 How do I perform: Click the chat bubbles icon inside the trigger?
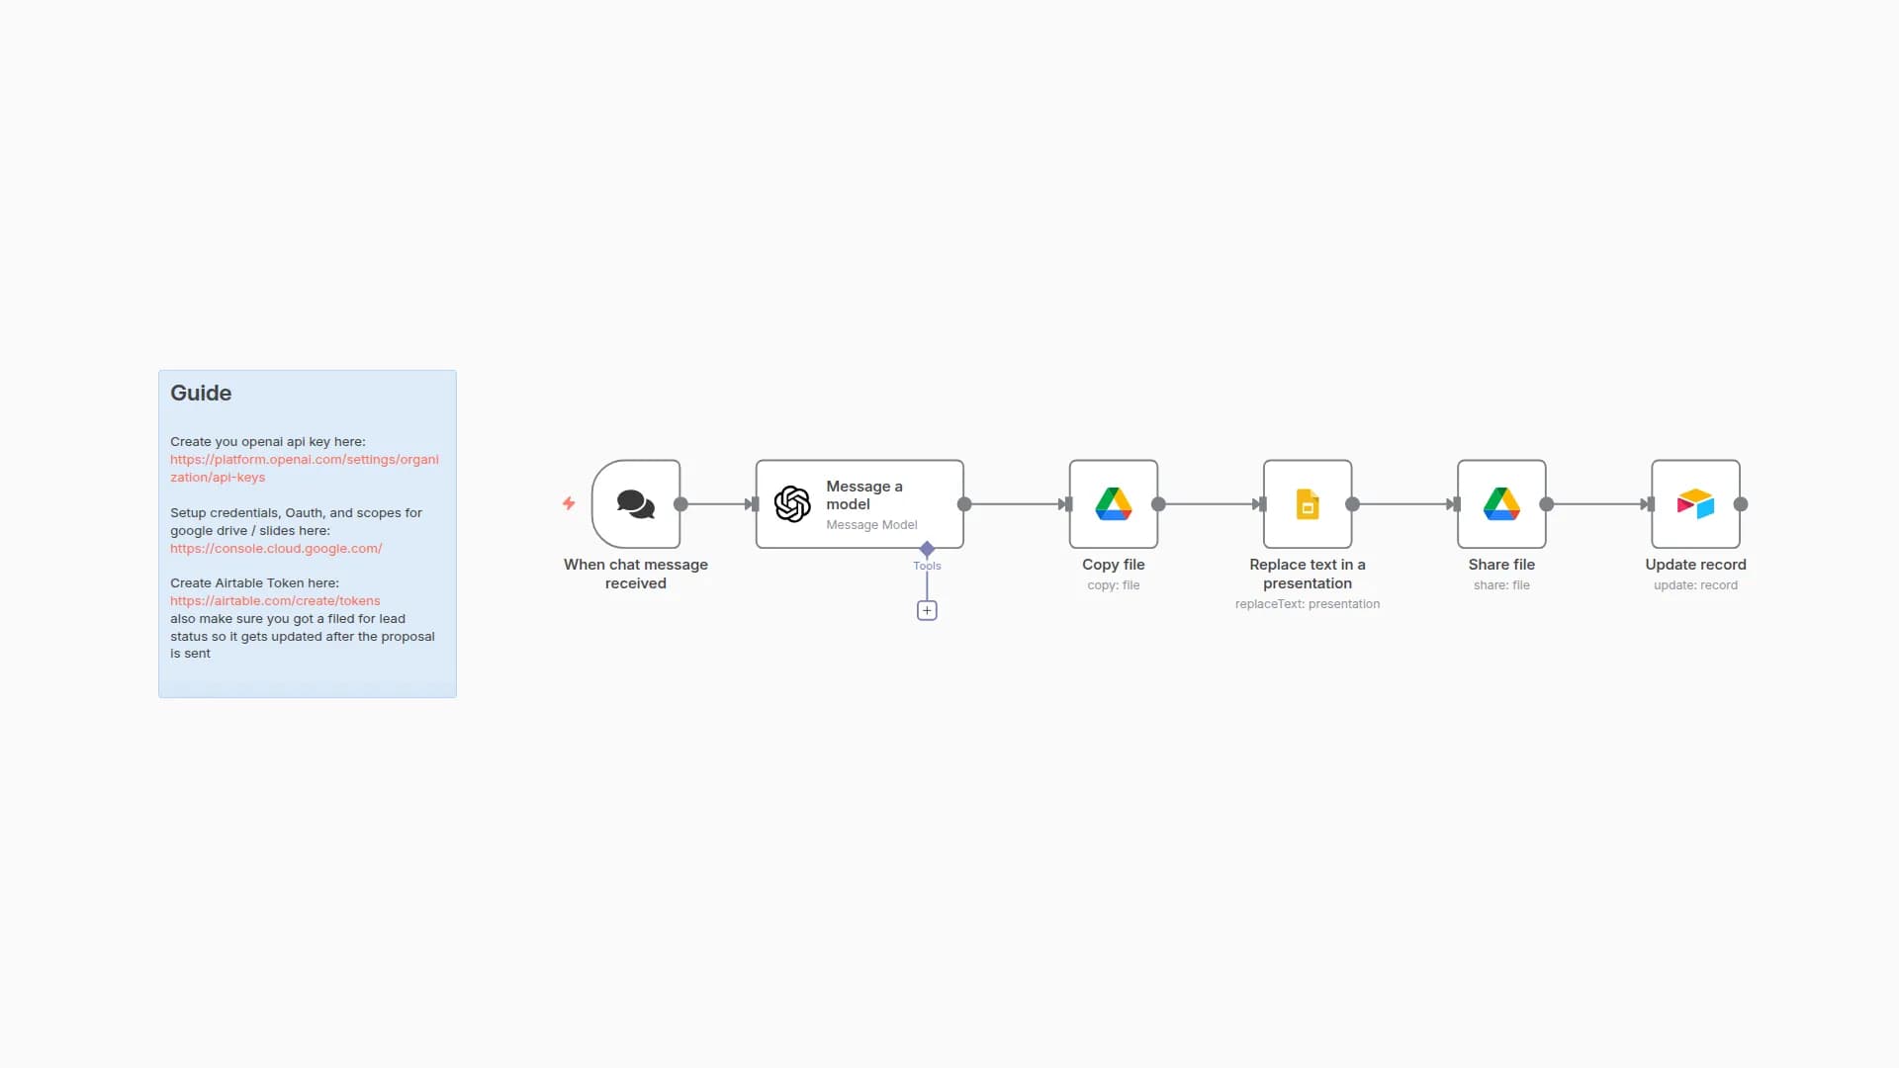(x=635, y=504)
